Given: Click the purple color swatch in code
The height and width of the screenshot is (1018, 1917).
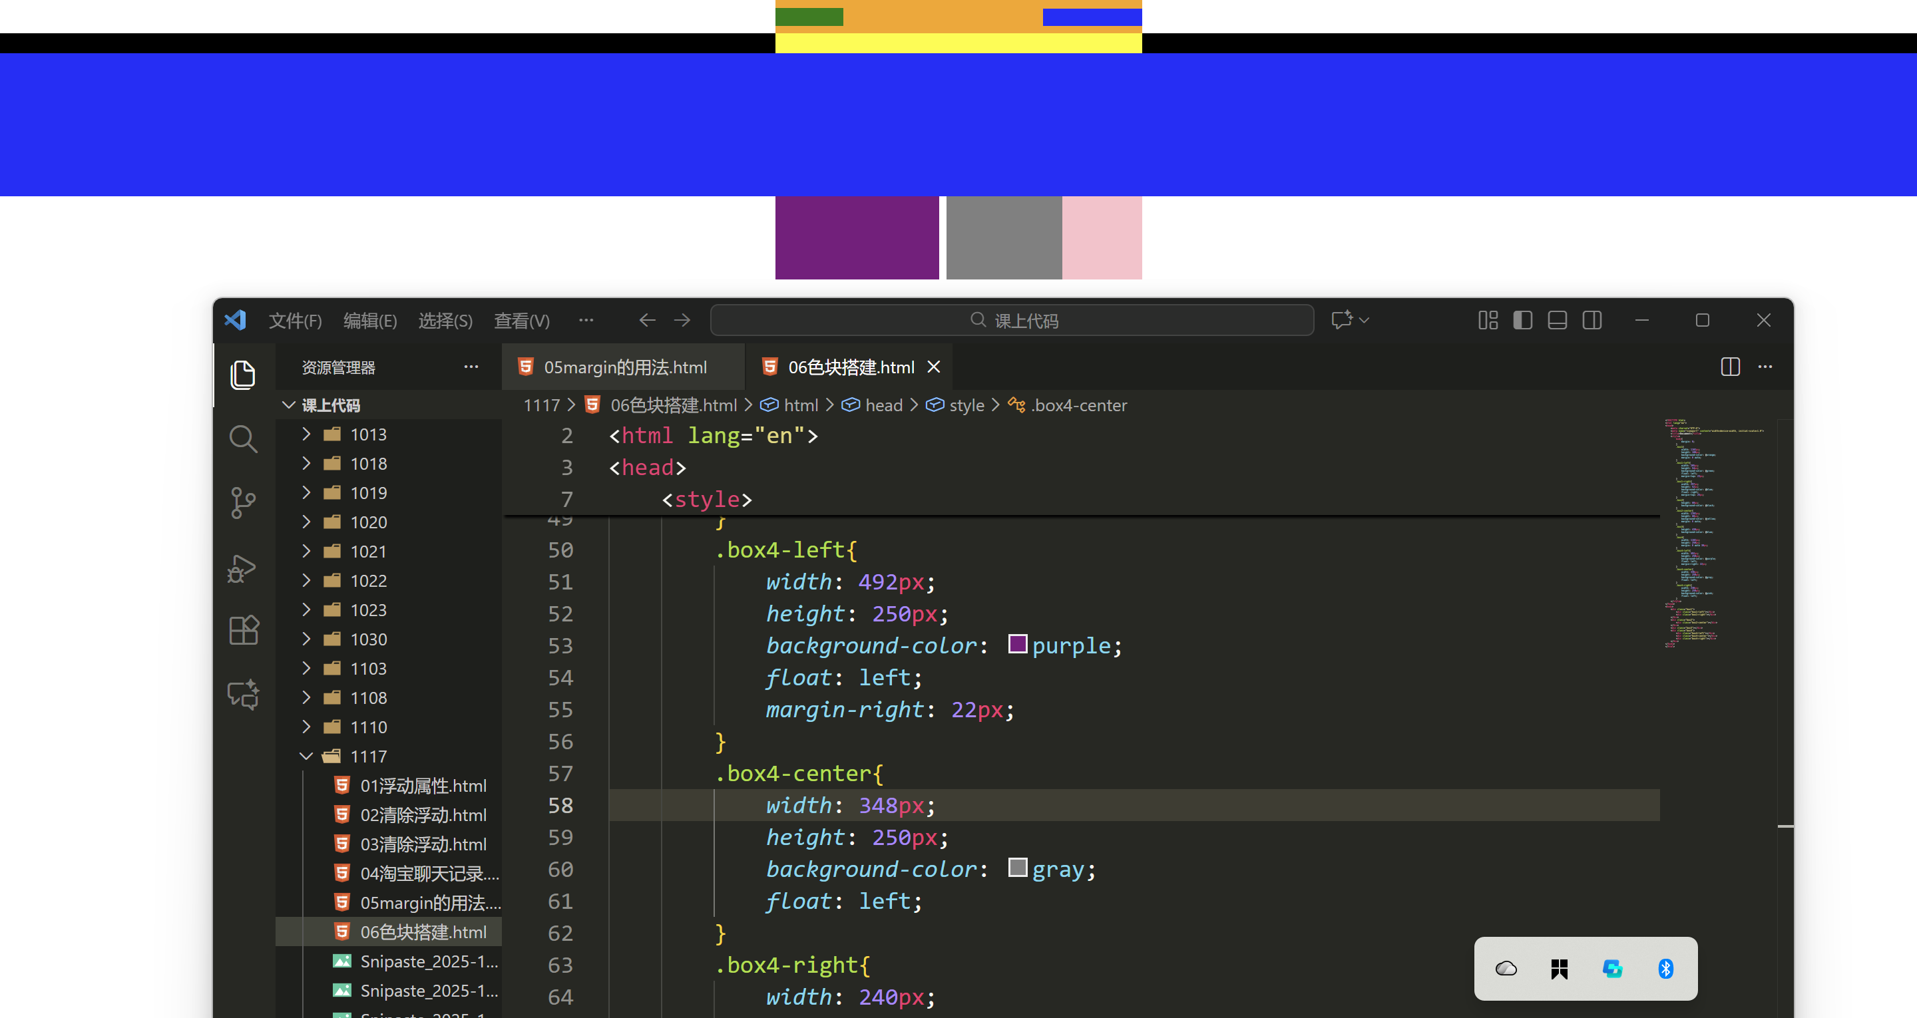Looking at the screenshot, I should [1017, 643].
